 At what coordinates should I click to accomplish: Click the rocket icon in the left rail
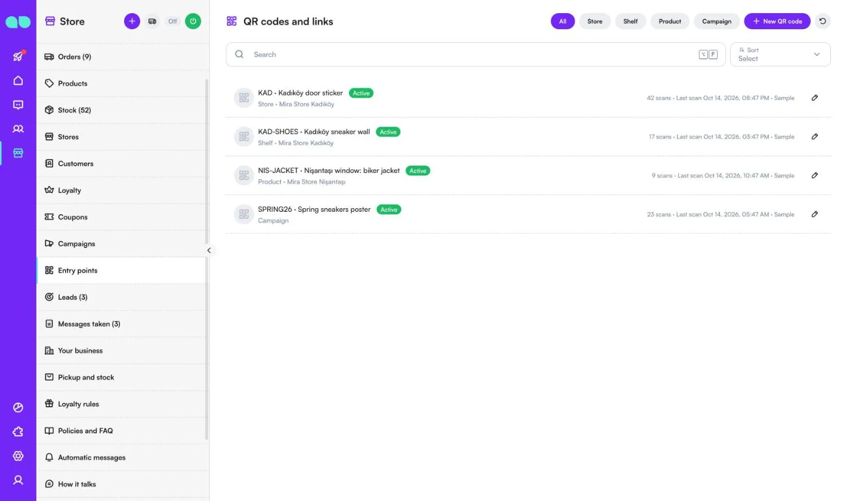(18, 57)
